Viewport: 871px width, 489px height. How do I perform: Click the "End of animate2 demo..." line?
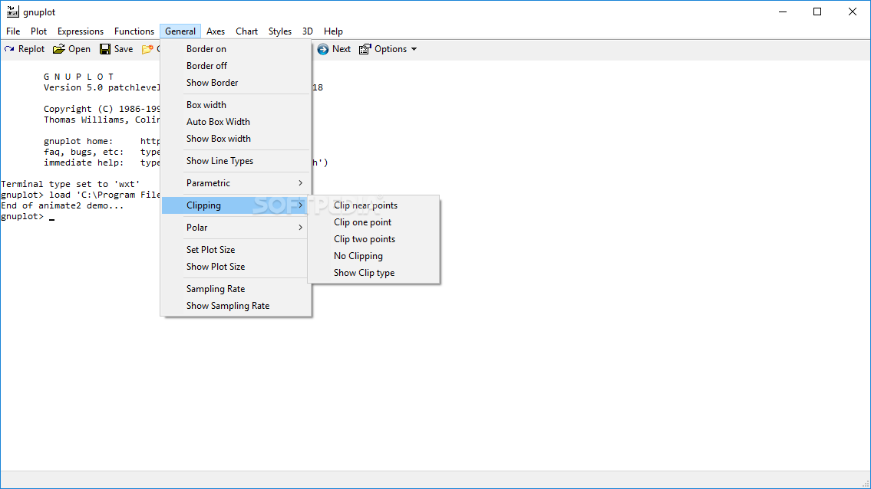tap(62, 206)
